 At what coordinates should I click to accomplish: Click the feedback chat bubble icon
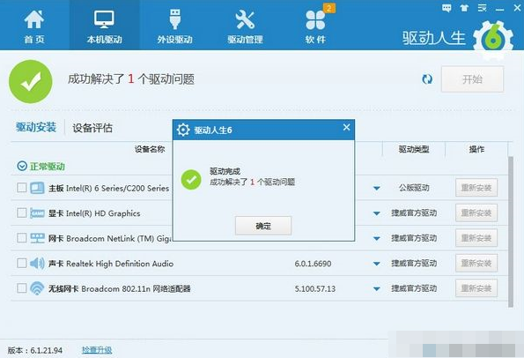[x=447, y=8]
